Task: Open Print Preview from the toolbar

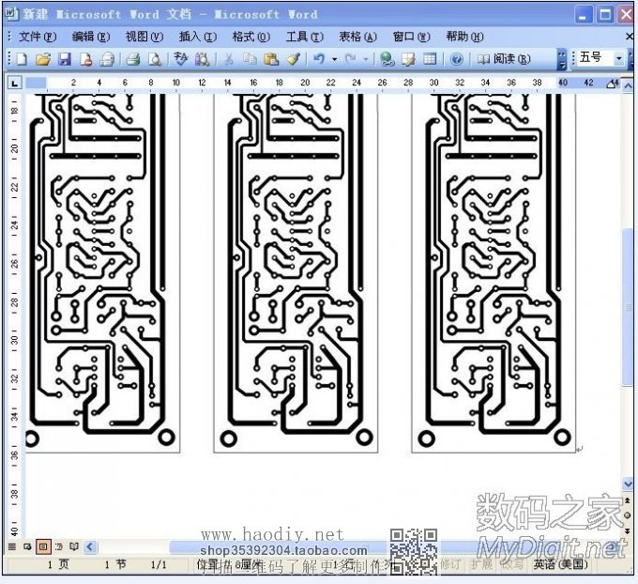Action: click(155, 59)
